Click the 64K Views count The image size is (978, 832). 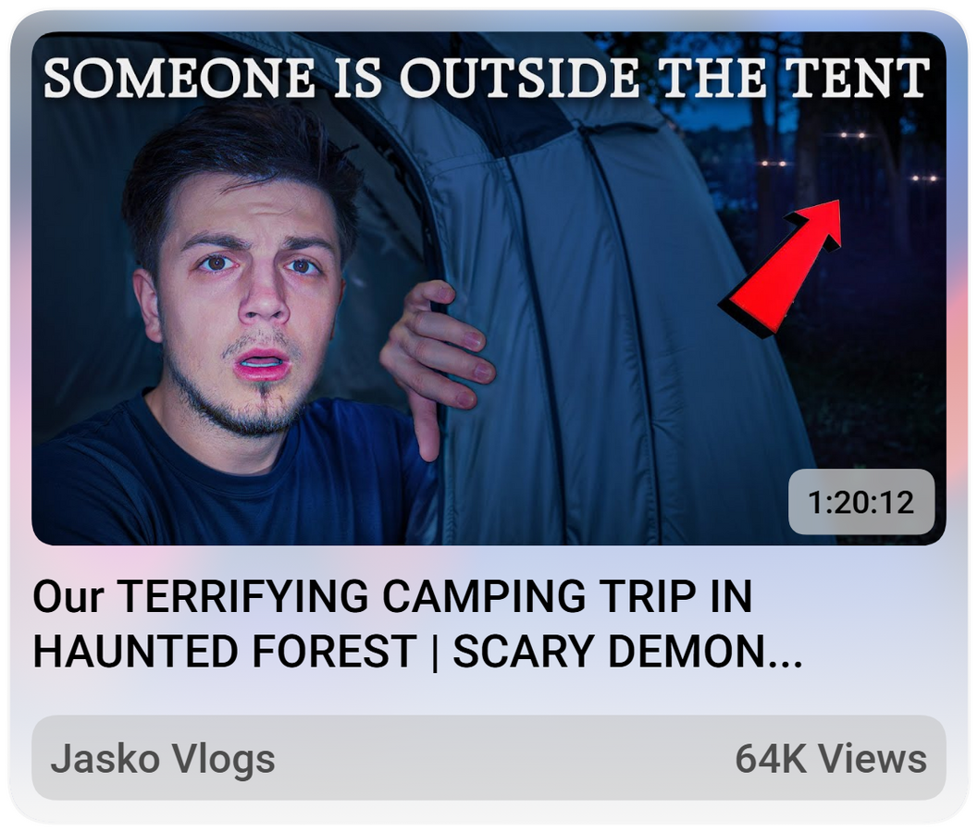831,758
